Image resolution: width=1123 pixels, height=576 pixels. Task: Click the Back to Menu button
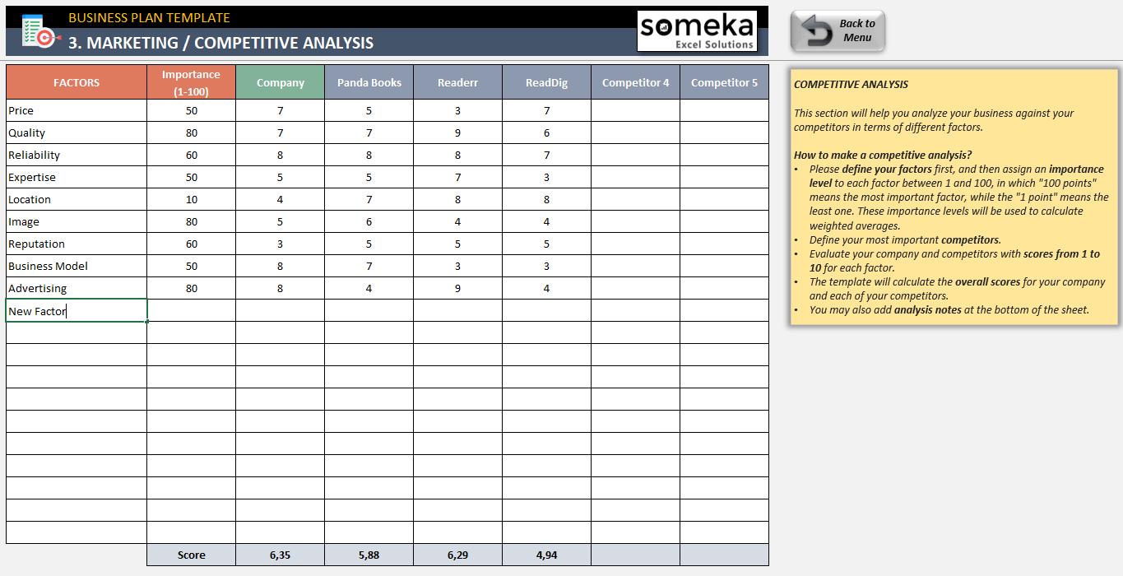click(838, 31)
